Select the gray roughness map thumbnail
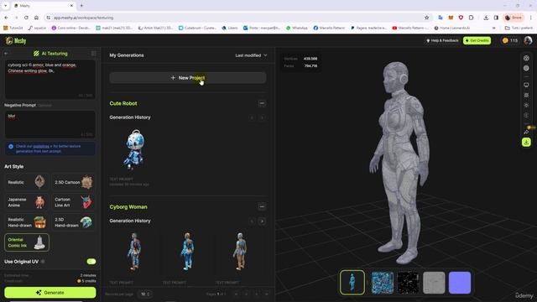Image resolution: width=537 pixels, height=302 pixels. pyautogui.click(x=434, y=283)
